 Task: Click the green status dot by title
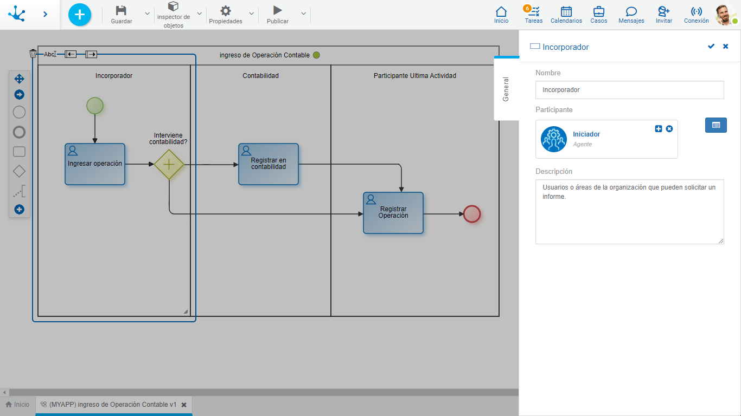316,55
